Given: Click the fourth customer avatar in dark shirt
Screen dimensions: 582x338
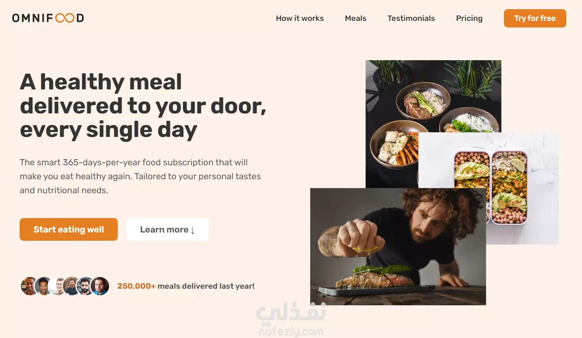Looking at the screenshot, I should (71, 286).
